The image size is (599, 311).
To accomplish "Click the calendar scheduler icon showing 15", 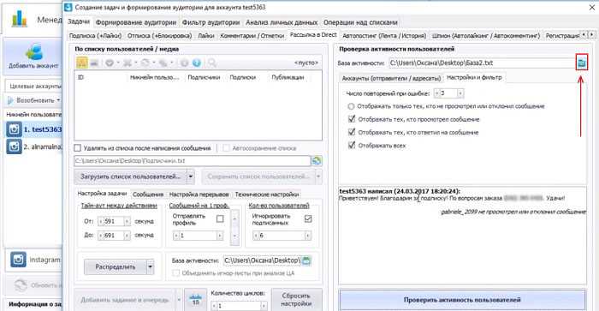I will click(196, 300).
